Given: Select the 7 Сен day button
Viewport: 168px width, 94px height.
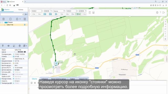Looking at the screenshot, I should (x=62, y=14).
